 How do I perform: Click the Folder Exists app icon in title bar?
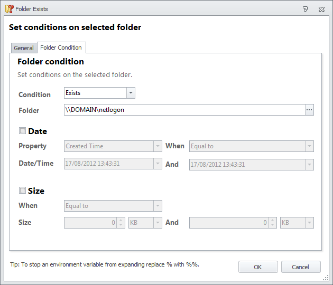(x=9, y=8)
